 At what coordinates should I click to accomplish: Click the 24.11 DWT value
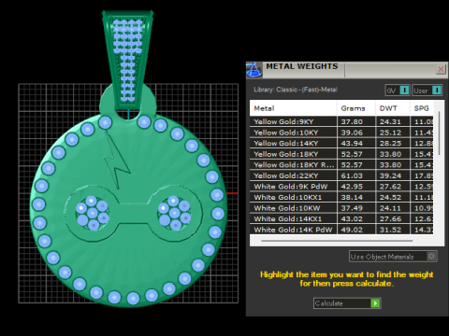point(390,208)
